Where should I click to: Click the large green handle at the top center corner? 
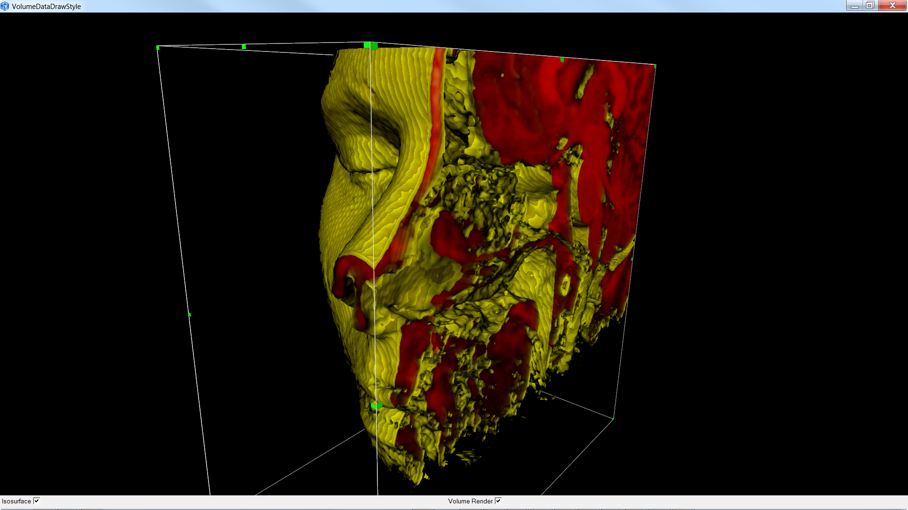(370, 45)
